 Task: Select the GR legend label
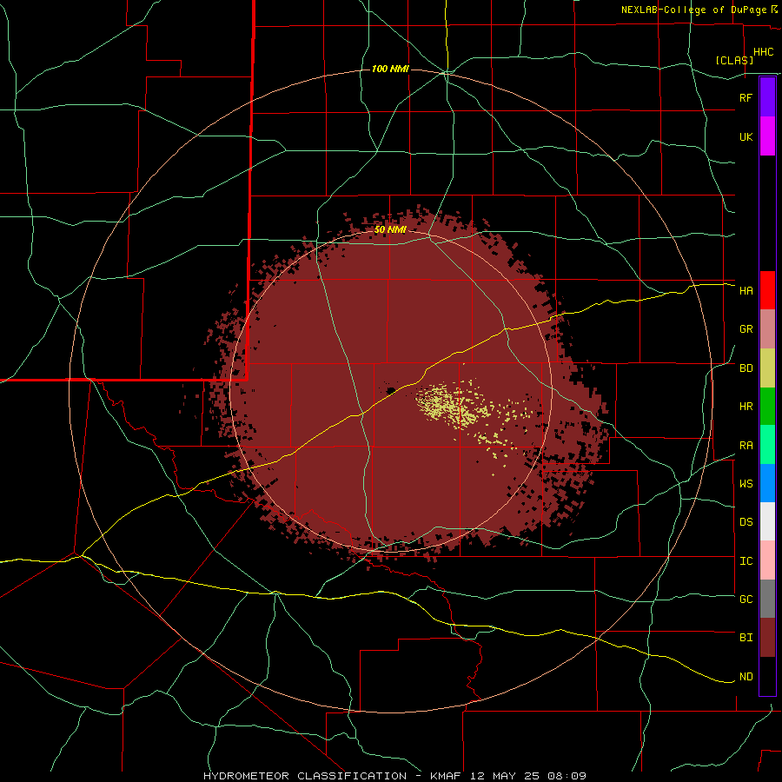pos(746,329)
